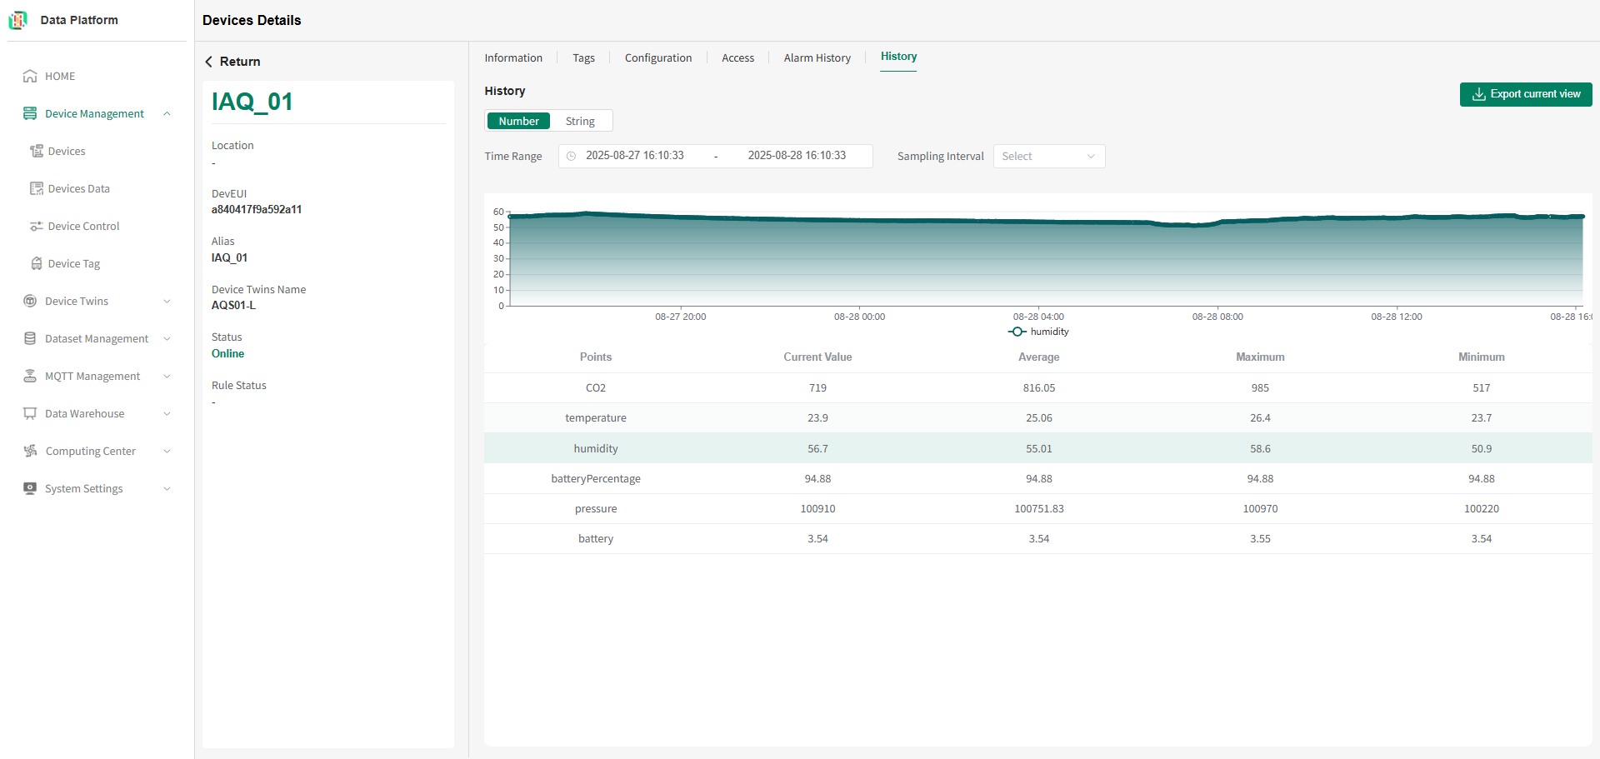The image size is (1600, 759).
Task: Click the Device Control icon
Action: pyautogui.click(x=37, y=226)
